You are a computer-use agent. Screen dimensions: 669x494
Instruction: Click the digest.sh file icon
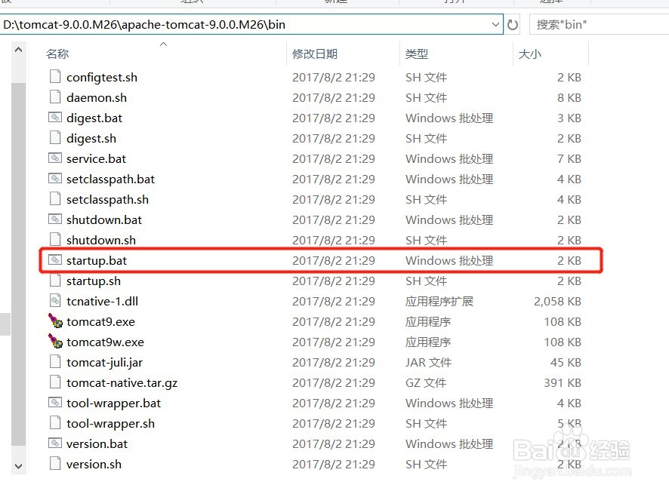[55, 138]
